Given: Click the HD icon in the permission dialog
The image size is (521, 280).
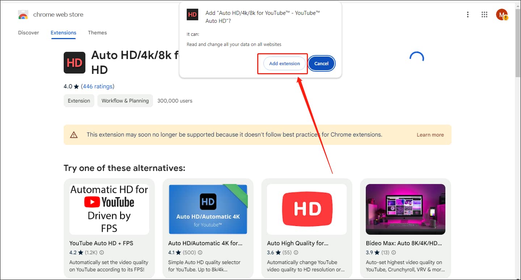Looking at the screenshot, I should tap(192, 14).
